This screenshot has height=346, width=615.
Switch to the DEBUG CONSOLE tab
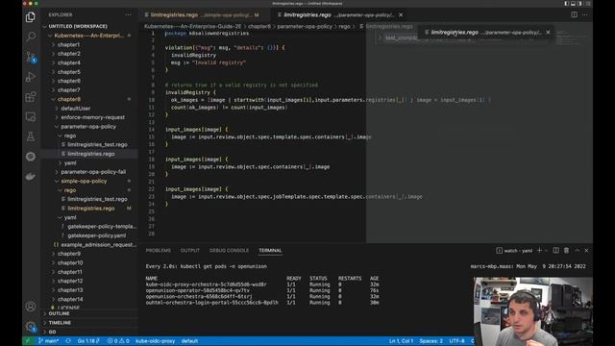tap(229, 250)
